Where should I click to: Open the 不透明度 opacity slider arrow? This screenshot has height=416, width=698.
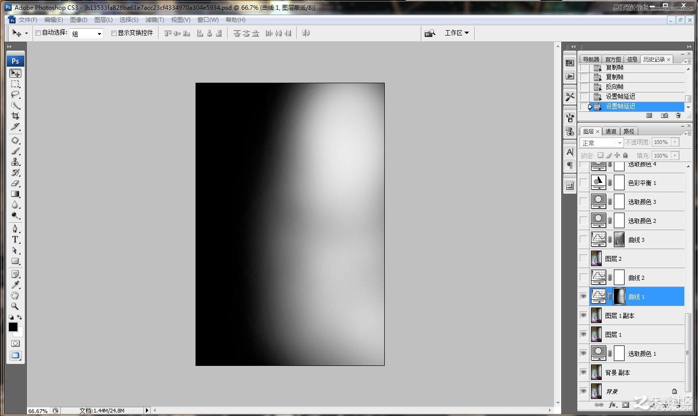click(x=675, y=142)
